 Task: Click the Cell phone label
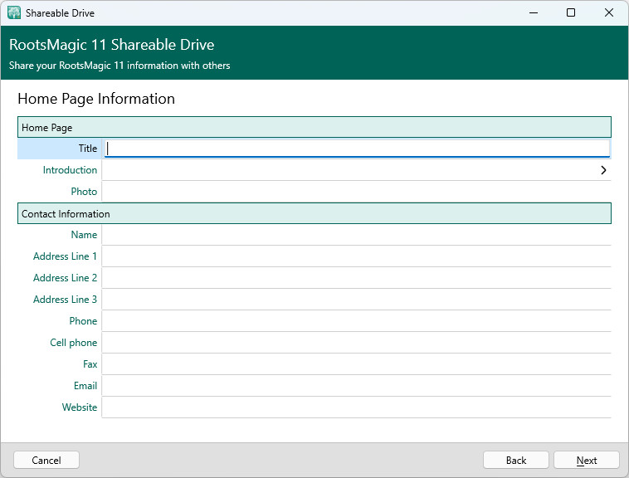pyautogui.click(x=73, y=343)
